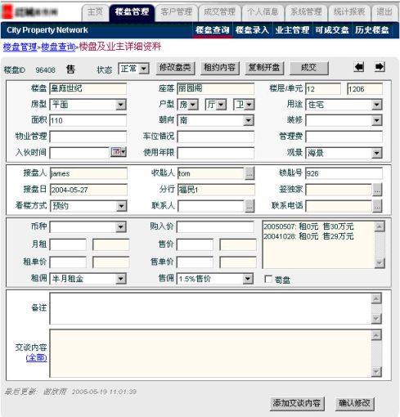Expand the 朝向 dropdown showing 南

click(215, 120)
